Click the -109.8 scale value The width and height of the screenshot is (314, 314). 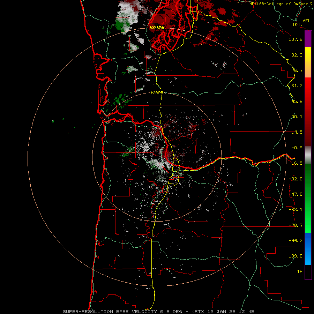294,256
